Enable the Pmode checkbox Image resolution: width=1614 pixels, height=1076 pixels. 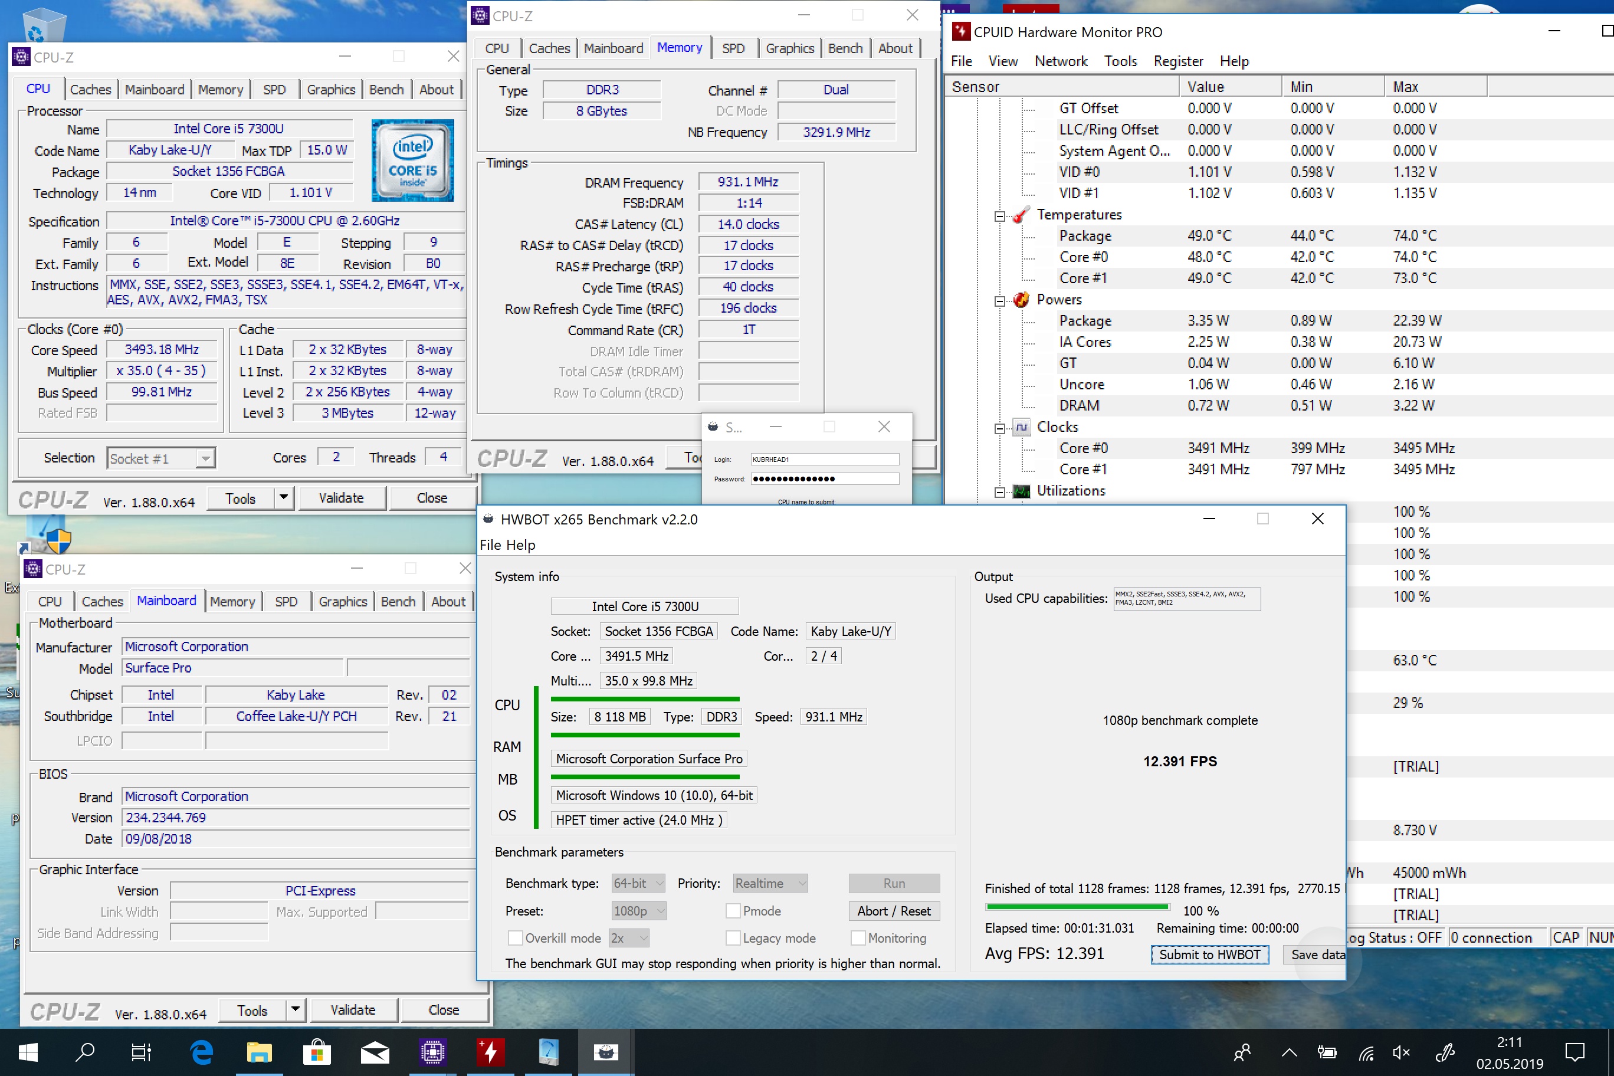[733, 911]
